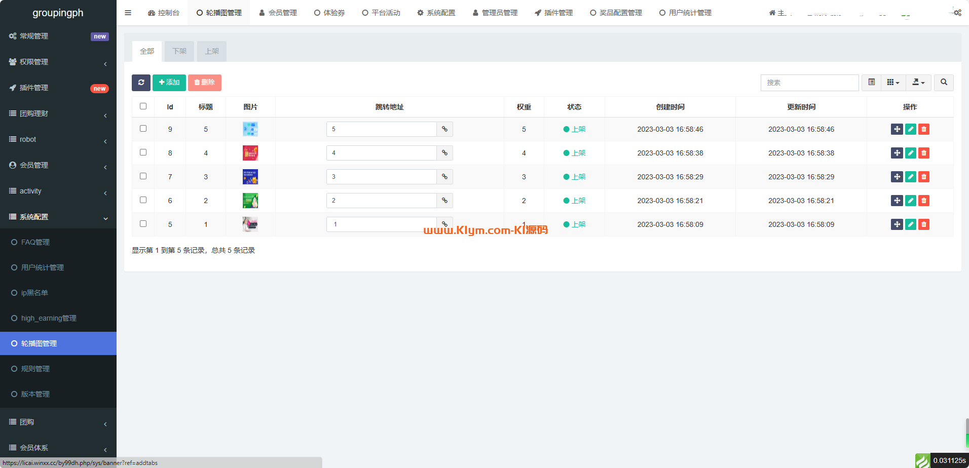Click the red 删除 button
This screenshot has height=468, width=969.
[205, 83]
